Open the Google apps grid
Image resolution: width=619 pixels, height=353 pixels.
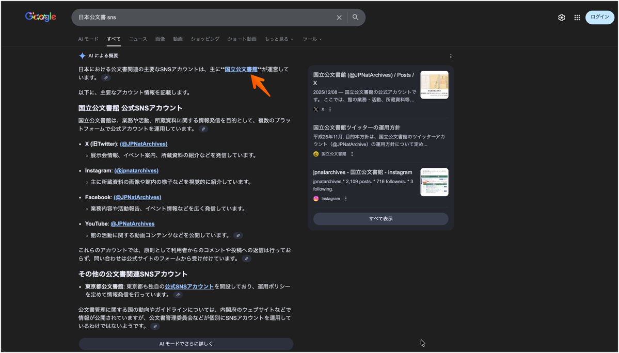[x=577, y=18]
